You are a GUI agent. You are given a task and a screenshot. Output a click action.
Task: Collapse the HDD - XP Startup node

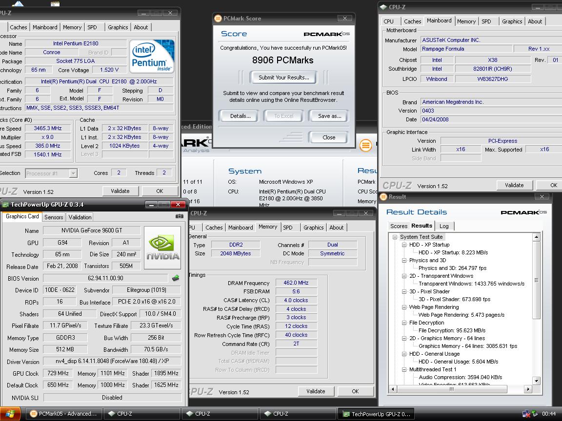click(x=404, y=245)
